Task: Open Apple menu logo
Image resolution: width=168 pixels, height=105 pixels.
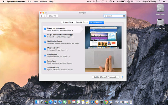Action: tap(3, 1)
